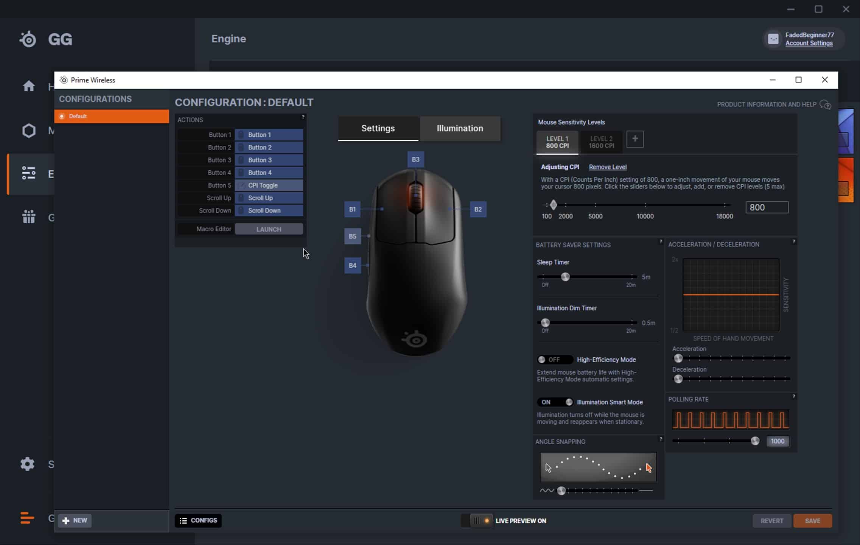Select the Engine sliders icon in sidebar
The width and height of the screenshot is (860, 545).
tap(29, 173)
